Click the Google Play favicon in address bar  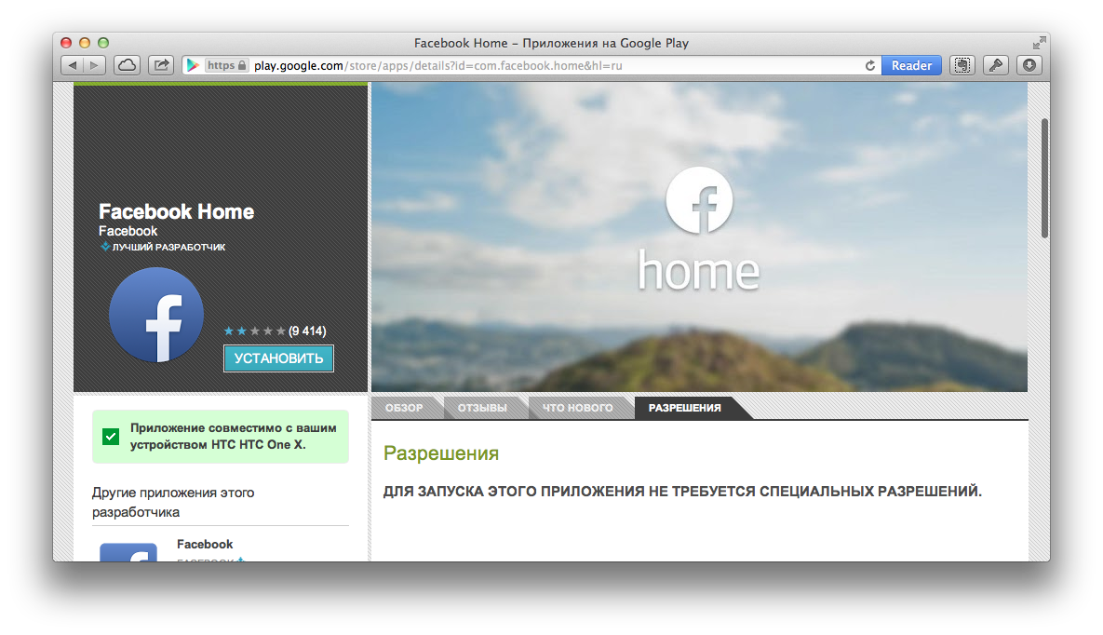click(x=193, y=65)
